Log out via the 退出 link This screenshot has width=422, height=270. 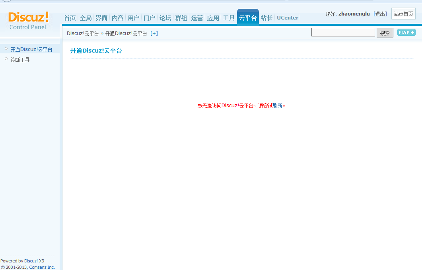pyautogui.click(x=380, y=14)
